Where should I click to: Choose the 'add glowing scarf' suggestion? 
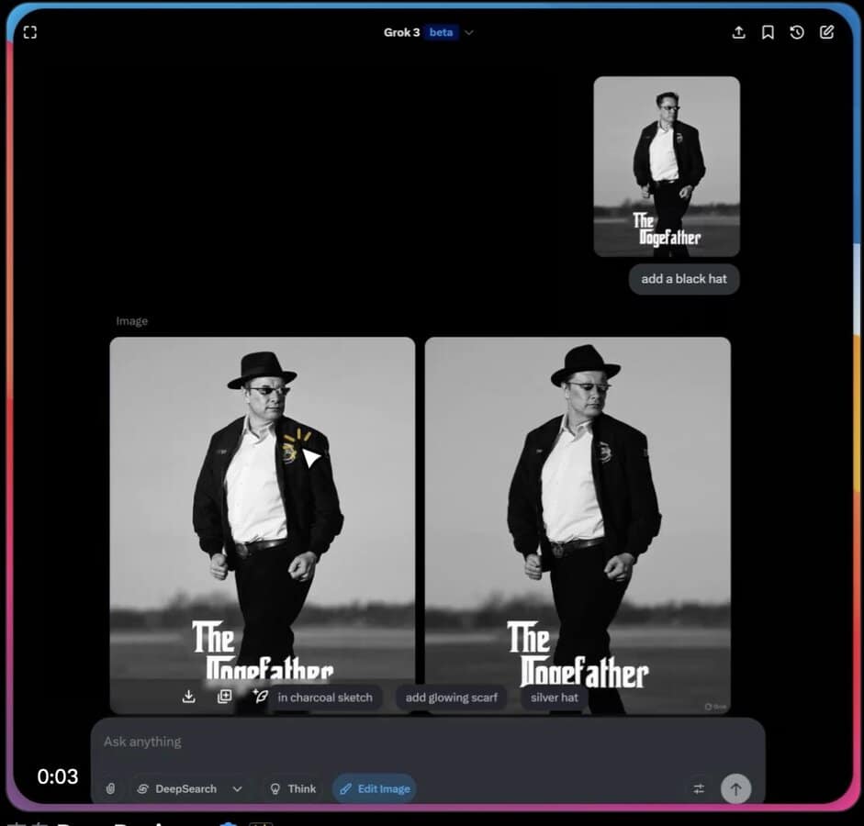point(451,698)
